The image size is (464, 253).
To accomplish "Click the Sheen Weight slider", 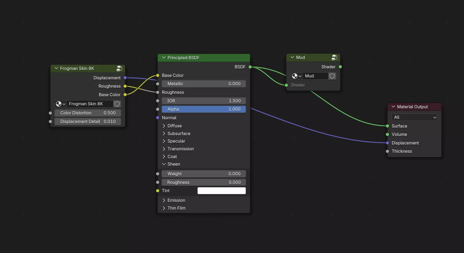I will click(x=204, y=174).
